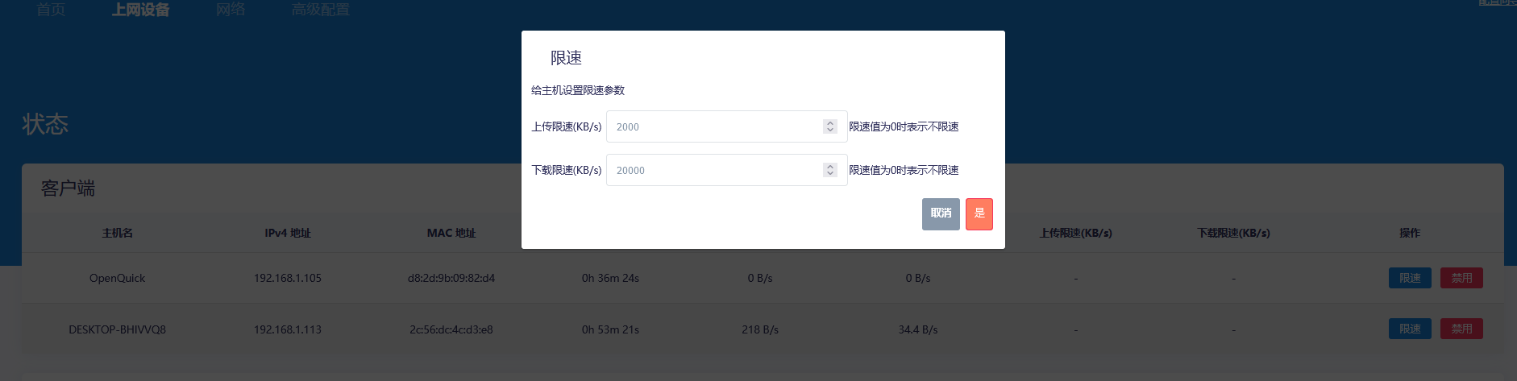The width and height of the screenshot is (1517, 381).
Task: Confirm speed limit with the 是 button
Action: 979,213
